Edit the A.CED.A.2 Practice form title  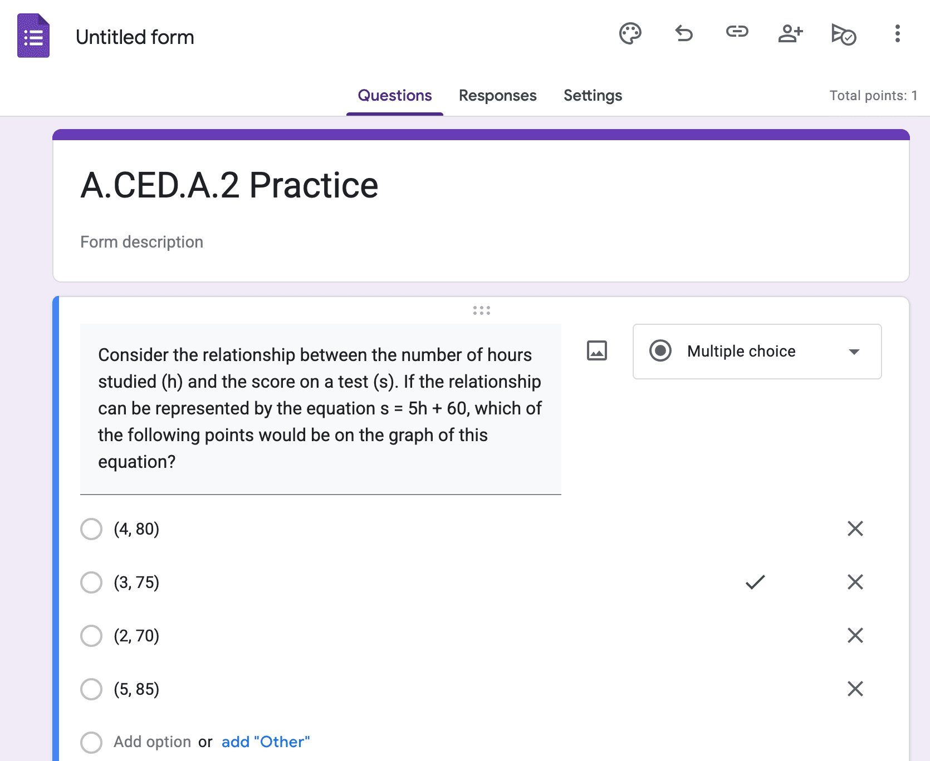(x=229, y=185)
